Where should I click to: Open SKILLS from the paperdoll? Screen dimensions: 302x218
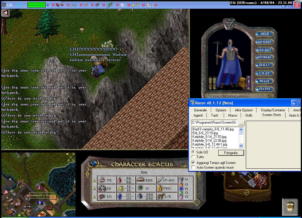264,65
